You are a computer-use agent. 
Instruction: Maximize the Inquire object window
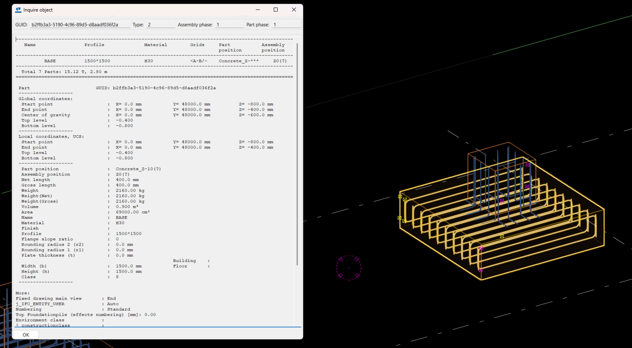[276, 10]
